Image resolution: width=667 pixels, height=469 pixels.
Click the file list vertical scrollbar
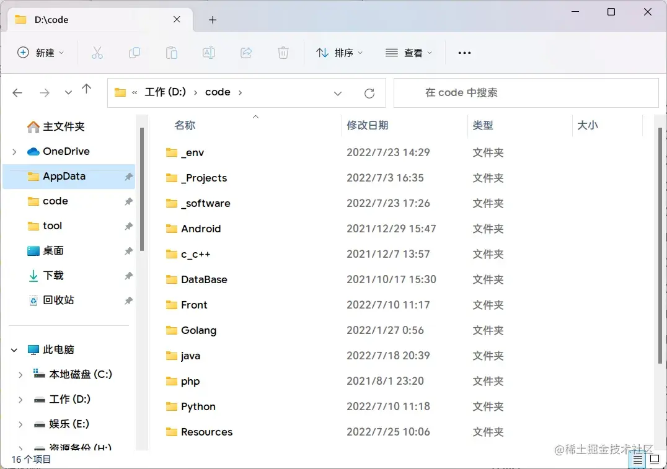[x=660, y=246]
